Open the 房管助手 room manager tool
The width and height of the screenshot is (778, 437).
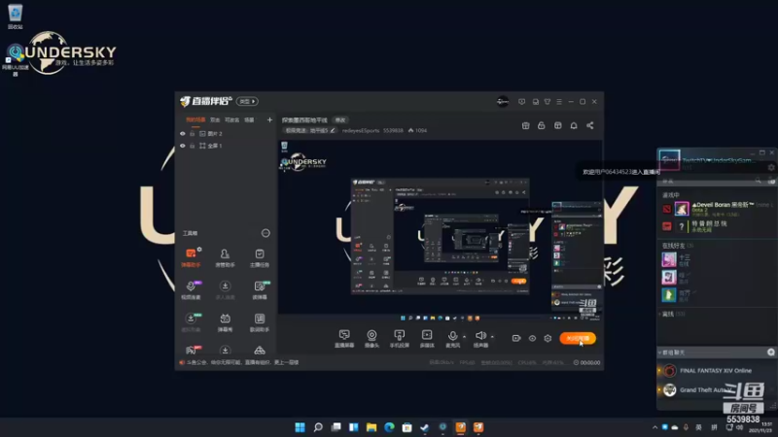tap(225, 257)
